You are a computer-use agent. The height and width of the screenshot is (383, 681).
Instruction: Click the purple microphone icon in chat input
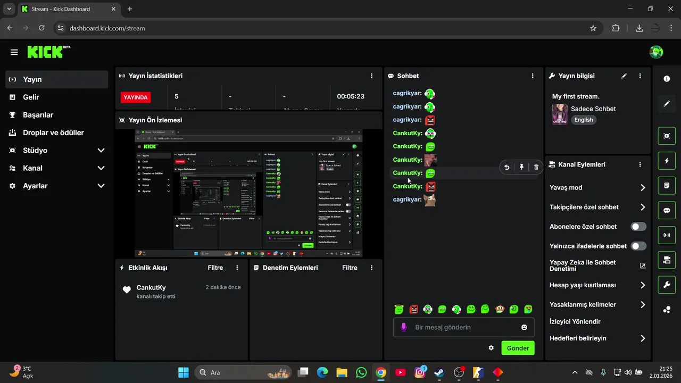coord(404,327)
